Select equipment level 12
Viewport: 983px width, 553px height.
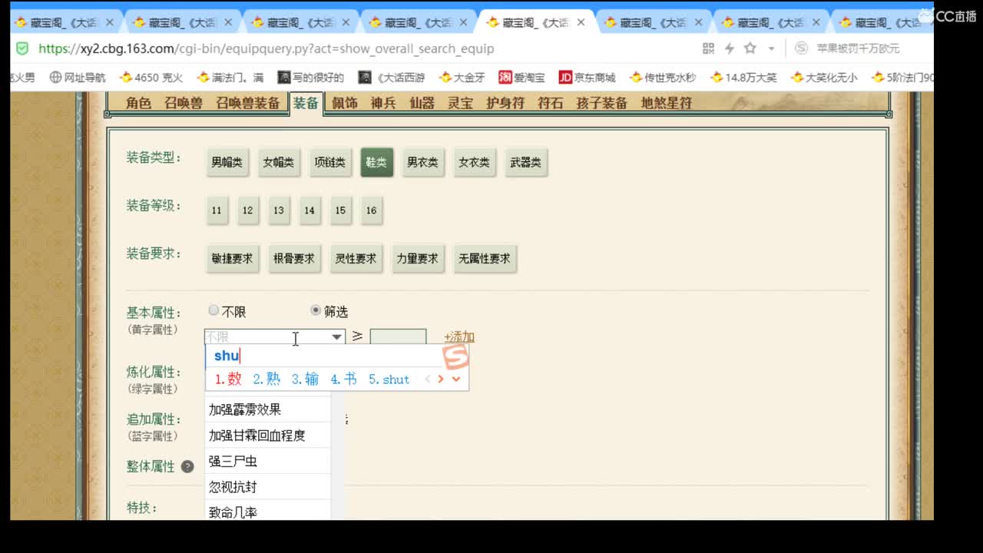pos(247,210)
